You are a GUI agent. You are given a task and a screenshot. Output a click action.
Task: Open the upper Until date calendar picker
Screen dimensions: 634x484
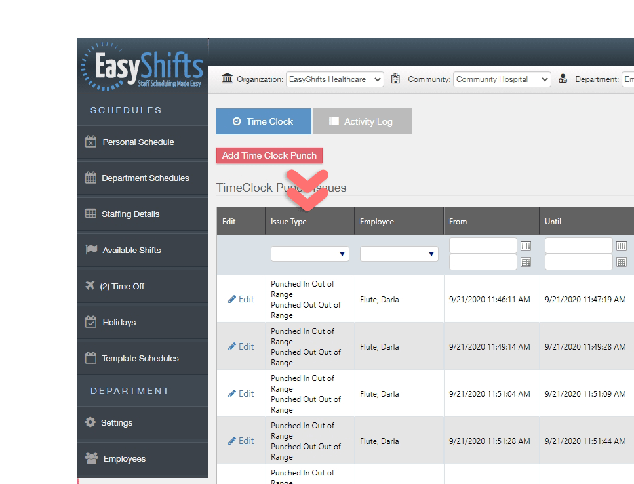[622, 246]
